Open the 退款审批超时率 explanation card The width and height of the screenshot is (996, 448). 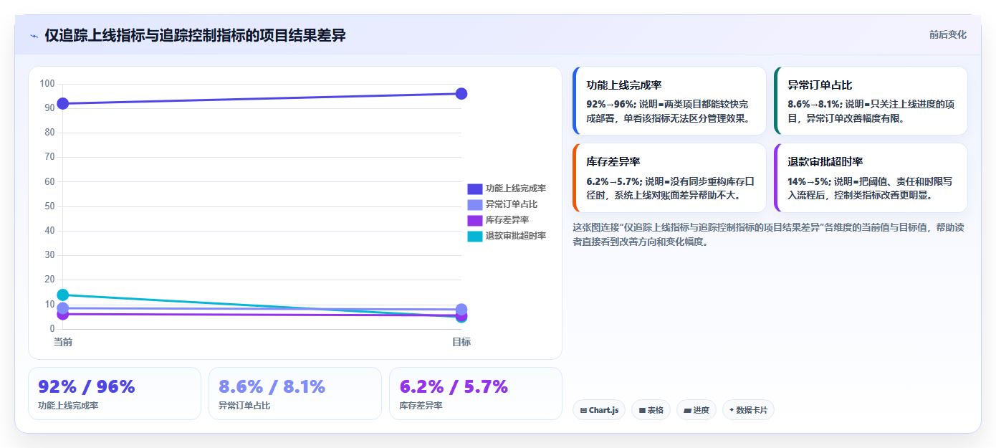pos(871,178)
